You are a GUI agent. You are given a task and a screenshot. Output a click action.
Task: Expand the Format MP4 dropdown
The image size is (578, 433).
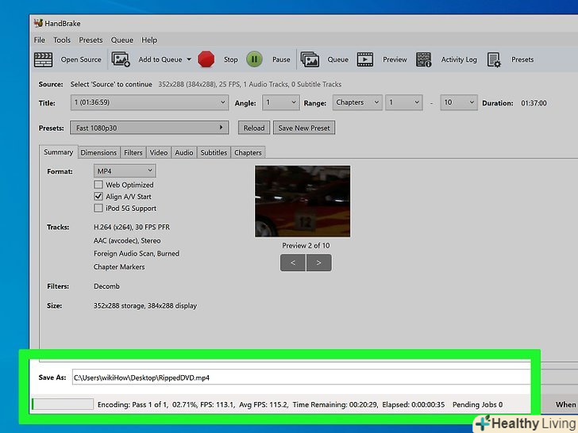[x=125, y=171]
